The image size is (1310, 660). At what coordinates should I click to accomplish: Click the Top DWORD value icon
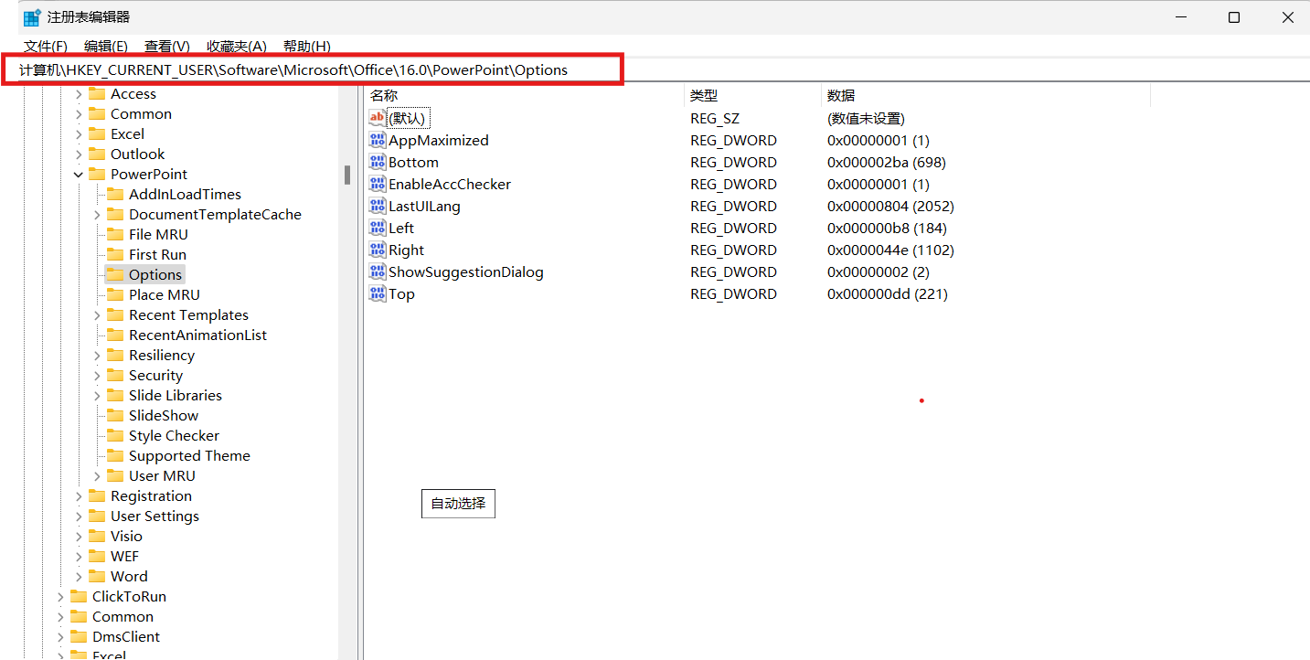378,293
